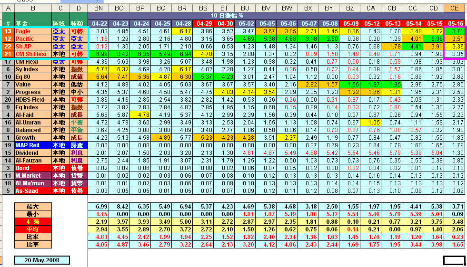
Task: Click the yellow 5.76 cell in Sy Index row
Action: [99, 69]
